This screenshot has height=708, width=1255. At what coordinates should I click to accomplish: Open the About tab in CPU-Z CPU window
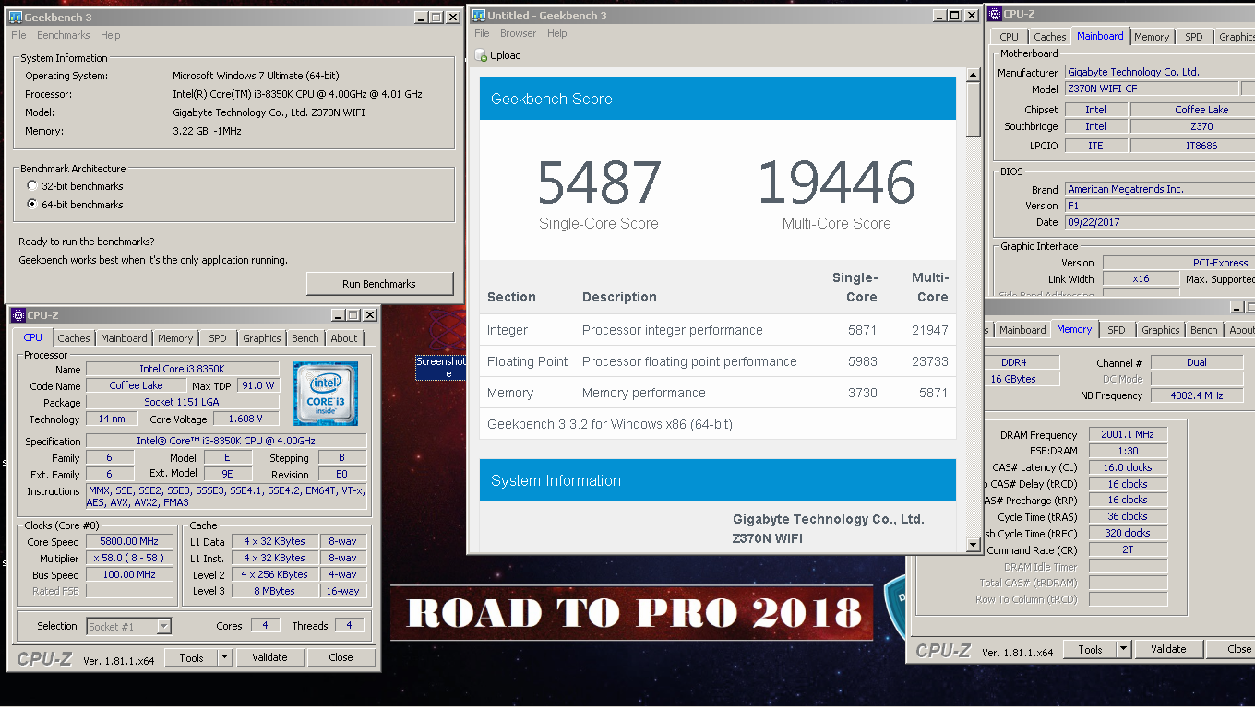pyautogui.click(x=344, y=338)
